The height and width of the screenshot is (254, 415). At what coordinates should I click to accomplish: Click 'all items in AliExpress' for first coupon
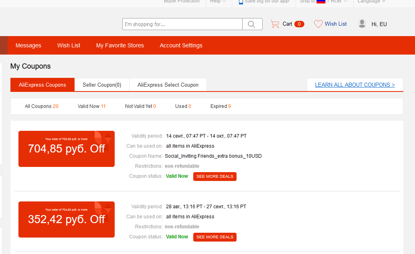tap(190, 146)
